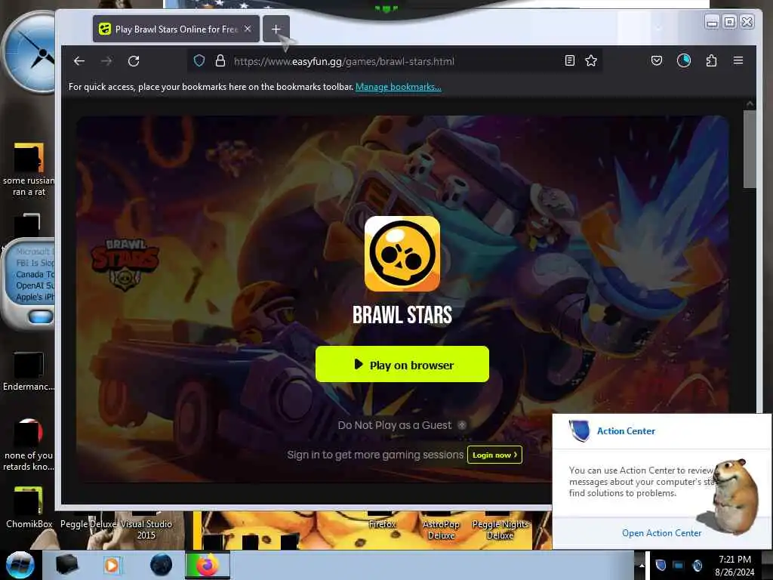The height and width of the screenshot is (580, 773).
Task: Open the black folder-like taskbar icon
Action: pyautogui.click(x=66, y=565)
